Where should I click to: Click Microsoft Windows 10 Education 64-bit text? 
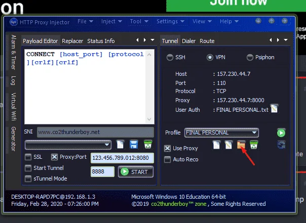click(x=178, y=197)
